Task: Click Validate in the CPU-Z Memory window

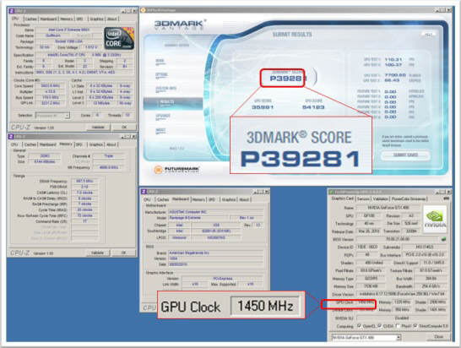Action: click(x=98, y=253)
